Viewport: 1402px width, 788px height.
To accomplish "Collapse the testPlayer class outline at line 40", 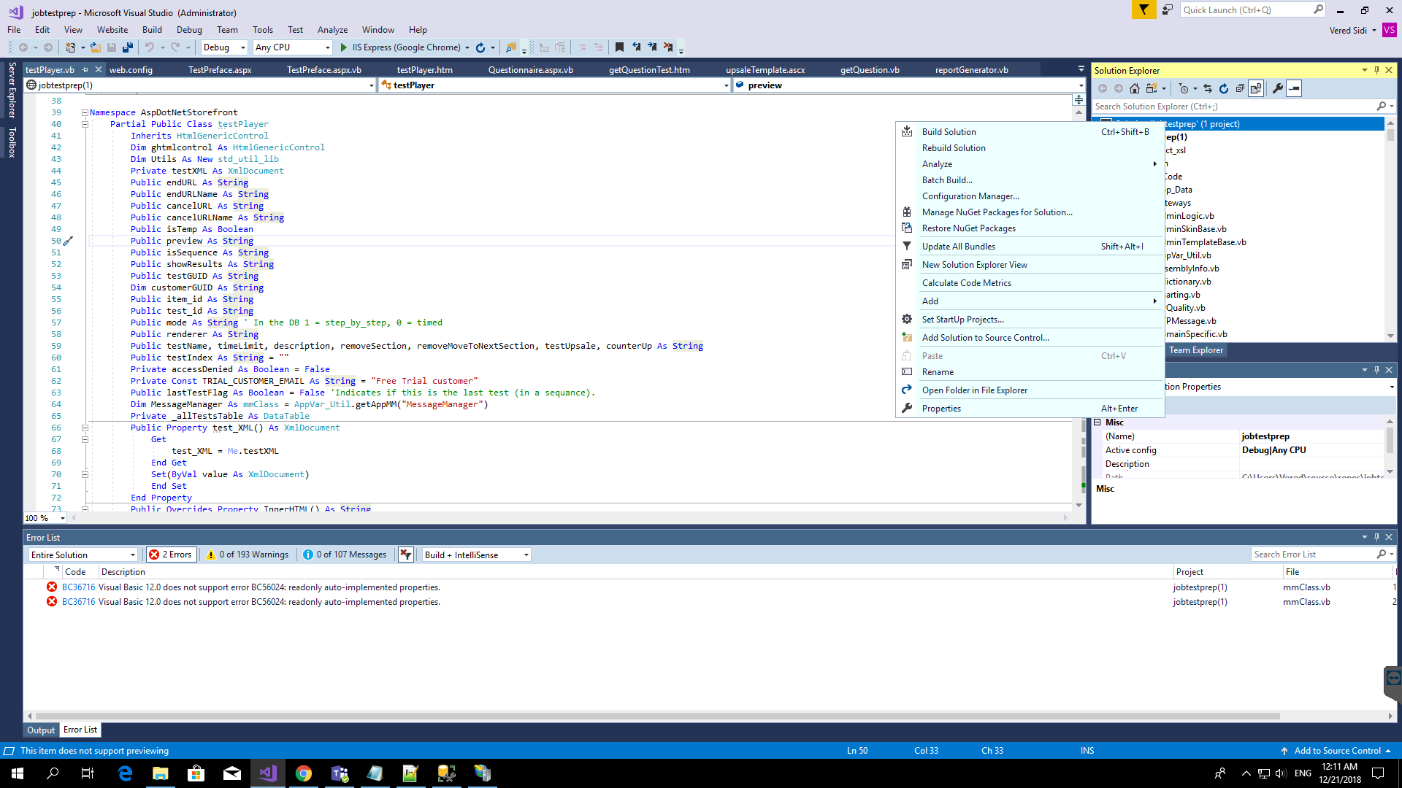I will tap(85, 124).
